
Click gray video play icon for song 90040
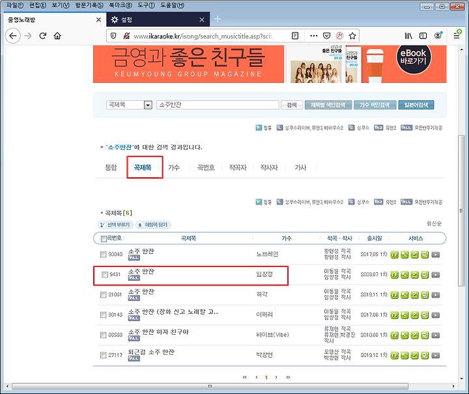(436, 255)
